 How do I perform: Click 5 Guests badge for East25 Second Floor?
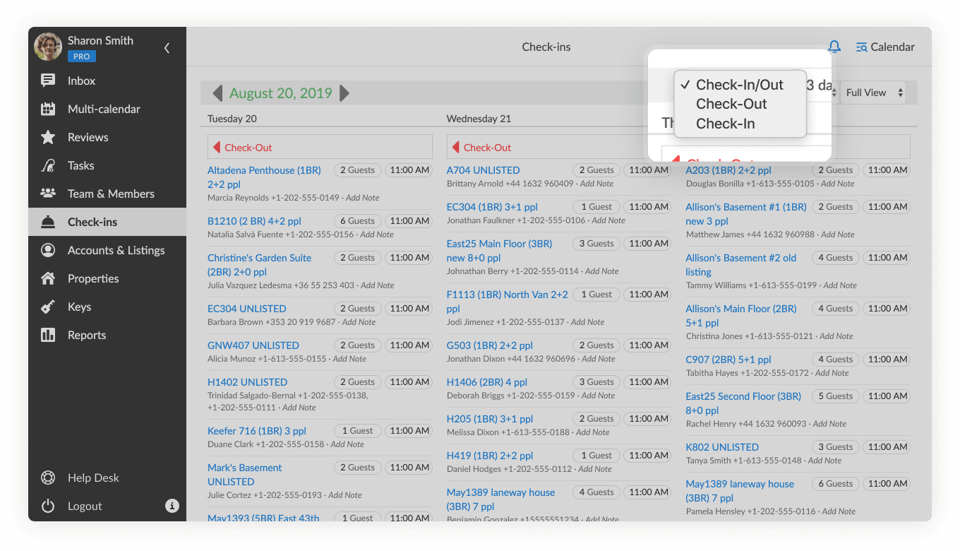tap(835, 396)
